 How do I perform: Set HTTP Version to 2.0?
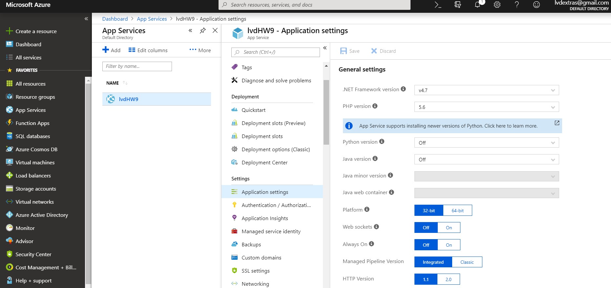(448, 279)
